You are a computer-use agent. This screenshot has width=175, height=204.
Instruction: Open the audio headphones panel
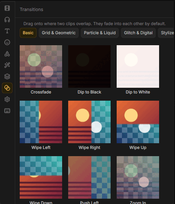(7, 20)
